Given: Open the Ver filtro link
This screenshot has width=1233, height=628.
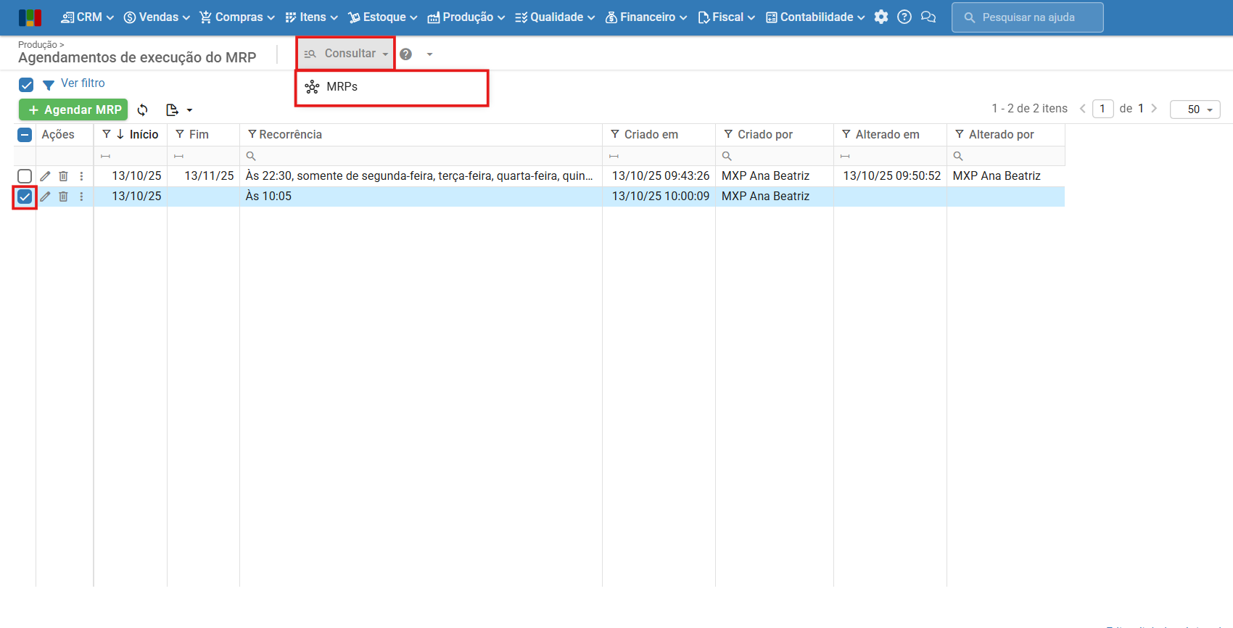Looking at the screenshot, I should click(83, 83).
